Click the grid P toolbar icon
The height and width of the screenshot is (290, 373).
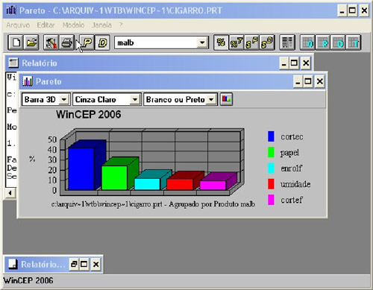323,42
